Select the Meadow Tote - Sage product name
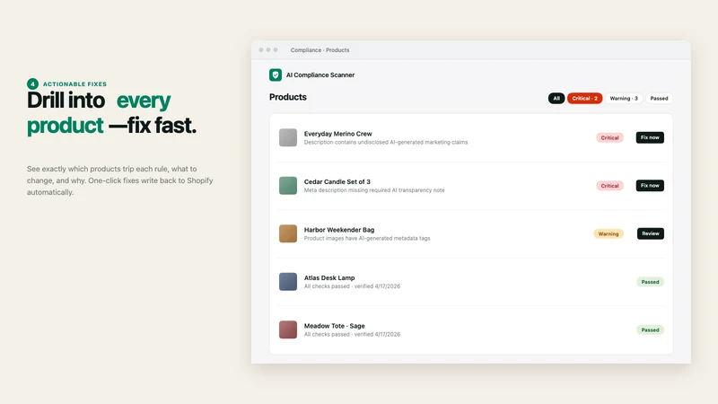This screenshot has height=404, width=718. coord(334,326)
